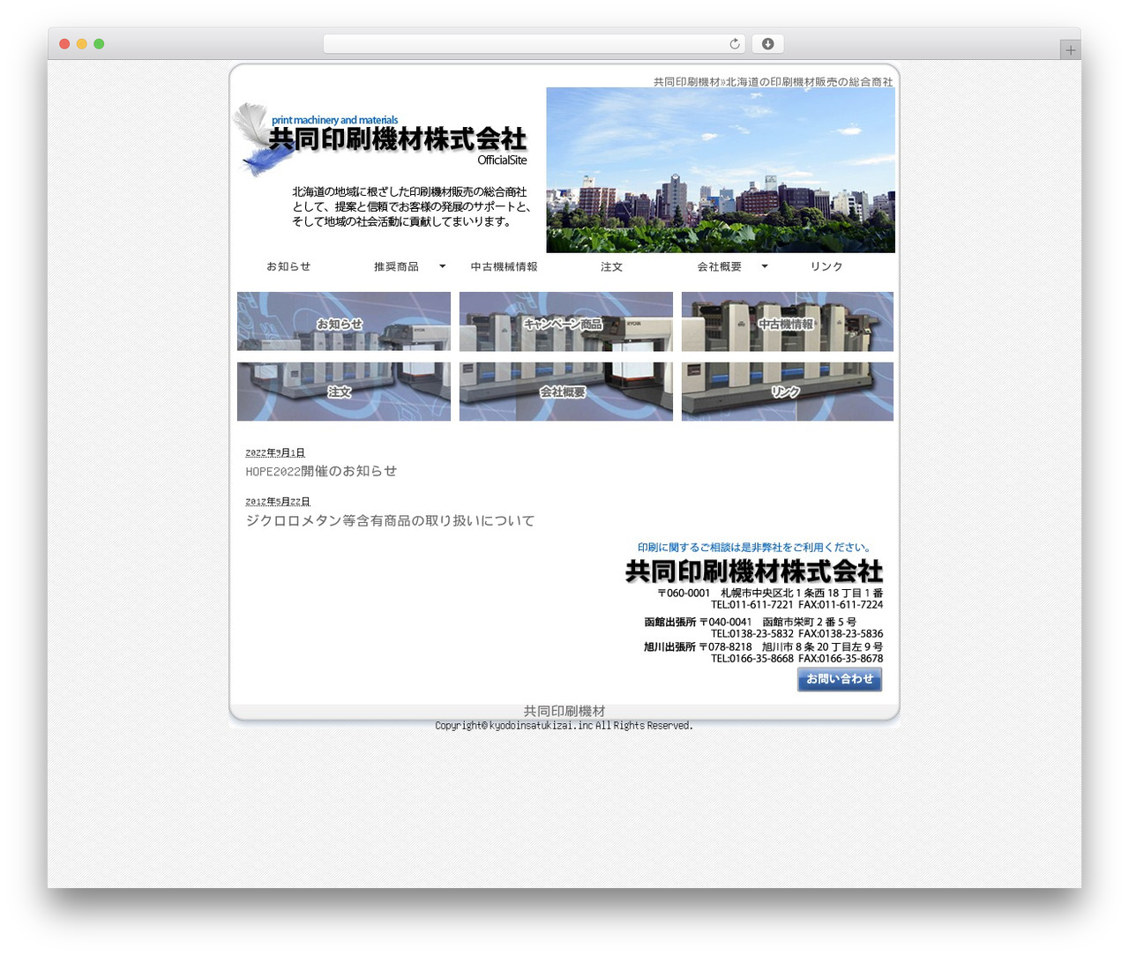
Task: Open a new tab with plus button
Action: click(x=1071, y=50)
